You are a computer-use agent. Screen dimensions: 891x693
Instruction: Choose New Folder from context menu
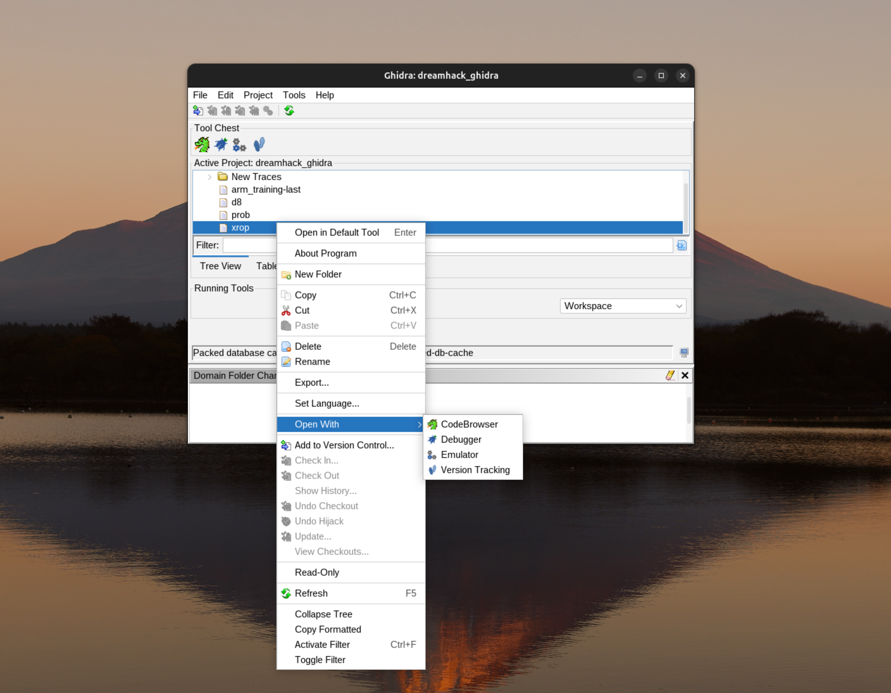351,274
